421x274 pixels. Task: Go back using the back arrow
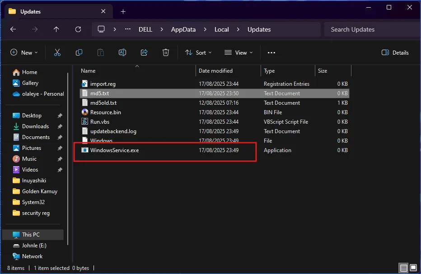[13, 29]
